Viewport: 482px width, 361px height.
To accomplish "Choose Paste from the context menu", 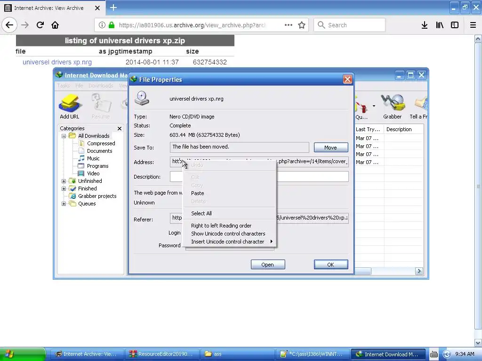I will tap(229, 193).
